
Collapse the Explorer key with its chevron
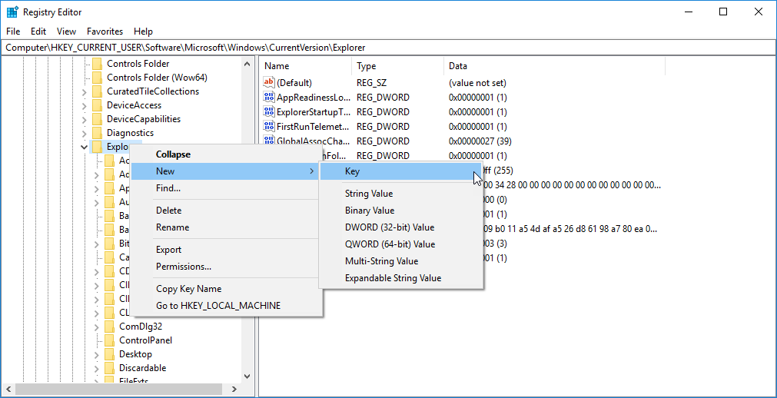(x=84, y=147)
